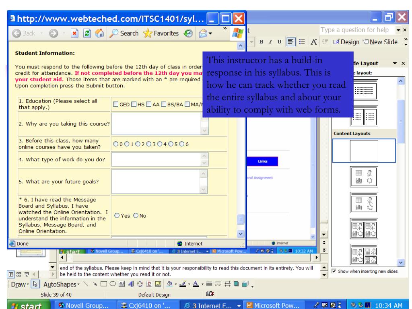Click the Stop button in Internet Explorer toolbar
This screenshot has height=309, width=412.
click(74, 33)
